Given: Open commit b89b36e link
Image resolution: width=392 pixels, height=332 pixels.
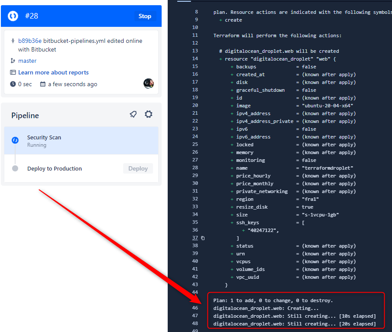Looking at the screenshot, I should coord(30,41).
